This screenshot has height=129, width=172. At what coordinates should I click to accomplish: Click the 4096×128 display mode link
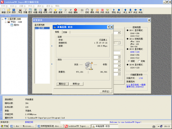coord(135,52)
